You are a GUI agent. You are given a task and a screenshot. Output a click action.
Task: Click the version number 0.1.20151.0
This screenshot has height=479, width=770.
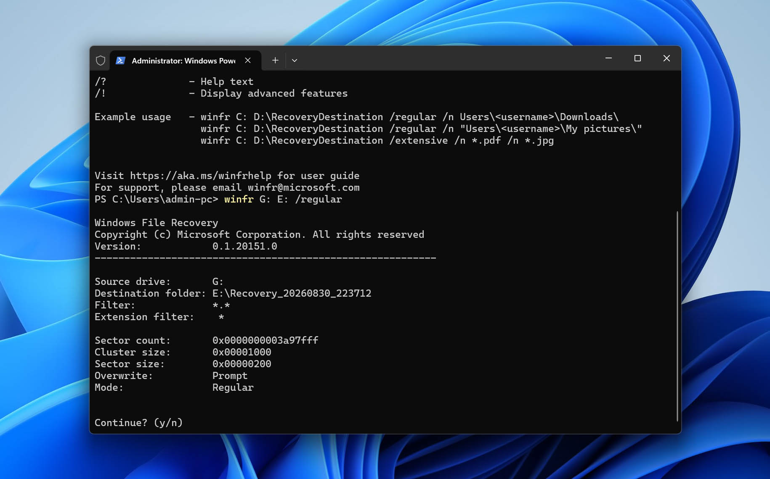[245, 246]
